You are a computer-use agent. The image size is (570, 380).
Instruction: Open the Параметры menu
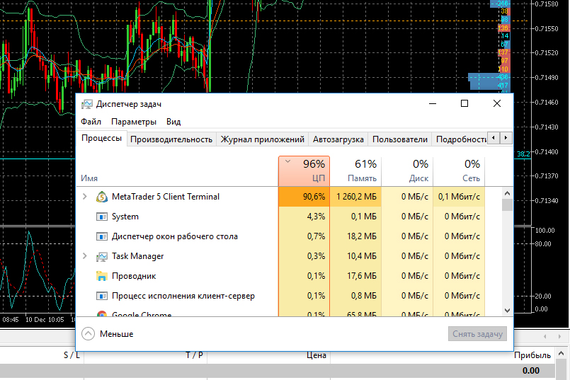pos(134,122)
